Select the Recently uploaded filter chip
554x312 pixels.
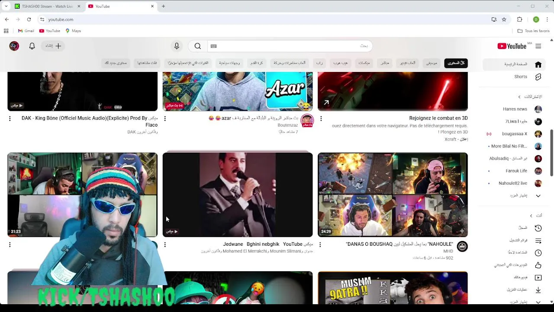click(x=188, y=63)
